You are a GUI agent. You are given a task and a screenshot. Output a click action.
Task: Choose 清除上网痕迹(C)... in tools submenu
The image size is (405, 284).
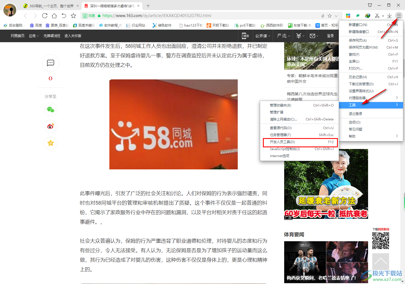click(x=299, y=119)
